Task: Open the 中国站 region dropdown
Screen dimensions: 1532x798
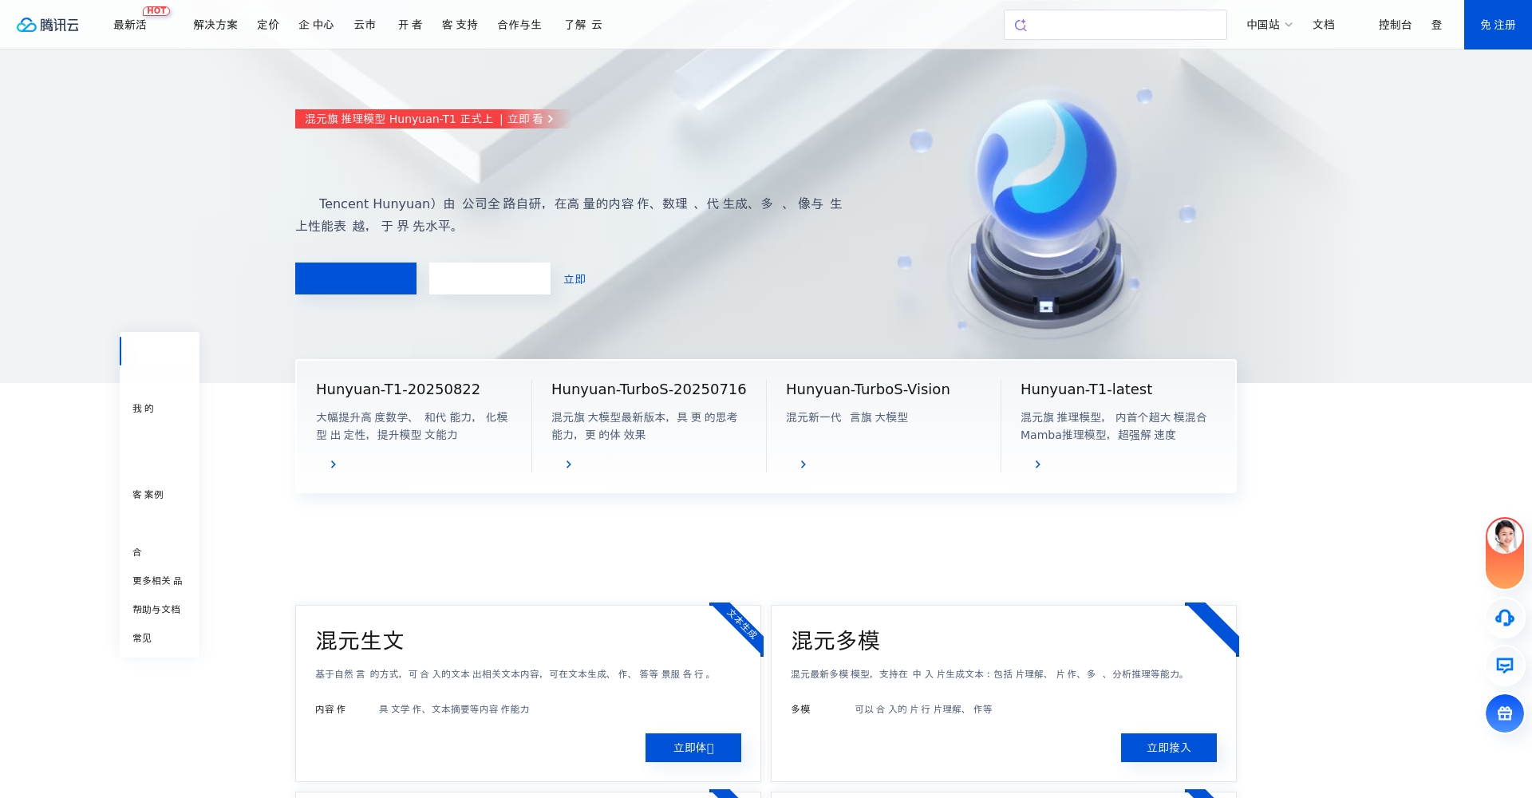Action: (1269, 25)
